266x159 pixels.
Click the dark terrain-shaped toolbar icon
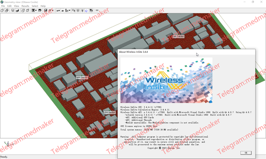tap(40, 10)
